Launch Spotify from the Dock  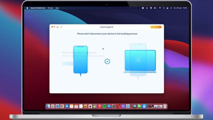coord(104,106)
